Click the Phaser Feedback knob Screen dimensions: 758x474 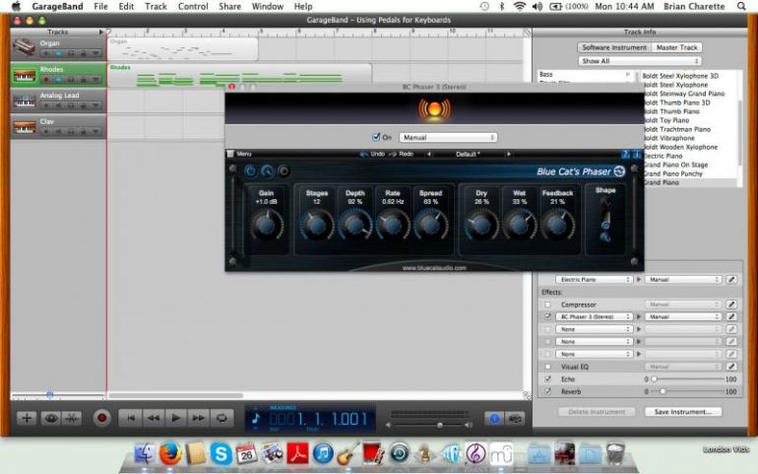[x=557, y=225]
